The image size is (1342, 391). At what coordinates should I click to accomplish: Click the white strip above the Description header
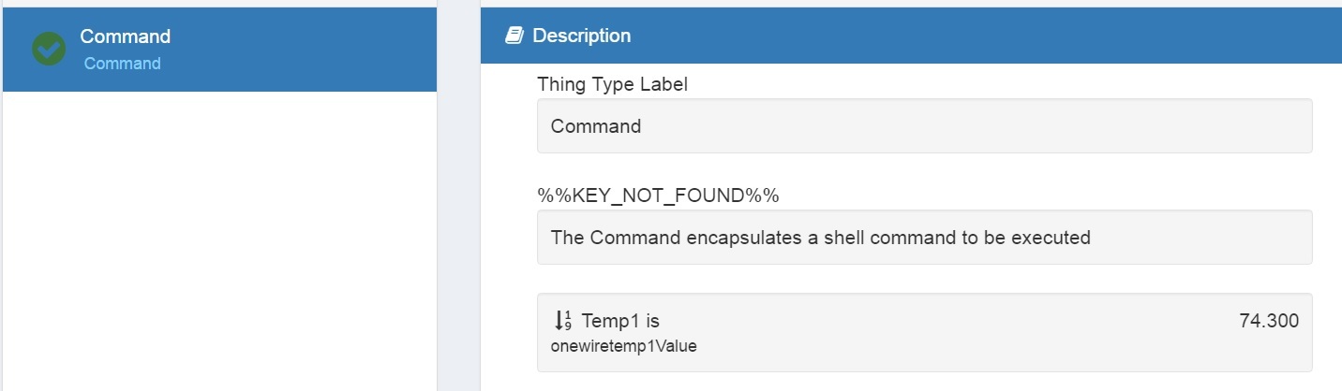coord(909,4)
